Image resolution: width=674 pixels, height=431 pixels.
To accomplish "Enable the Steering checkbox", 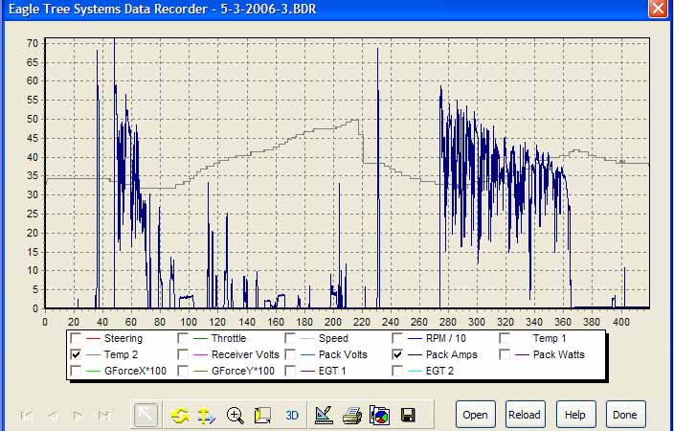I will tap(76, 338).
